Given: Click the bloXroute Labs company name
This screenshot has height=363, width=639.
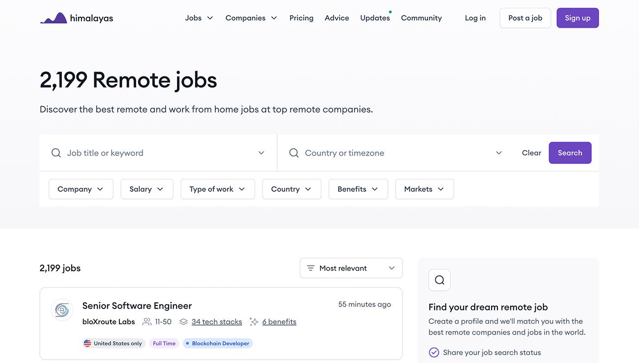Looking at the screenshot, I should click(109, 322).
